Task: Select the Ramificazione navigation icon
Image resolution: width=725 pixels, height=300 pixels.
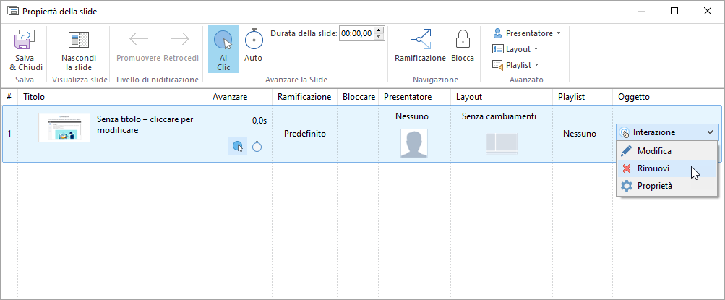Action: [x=420, y=40]
